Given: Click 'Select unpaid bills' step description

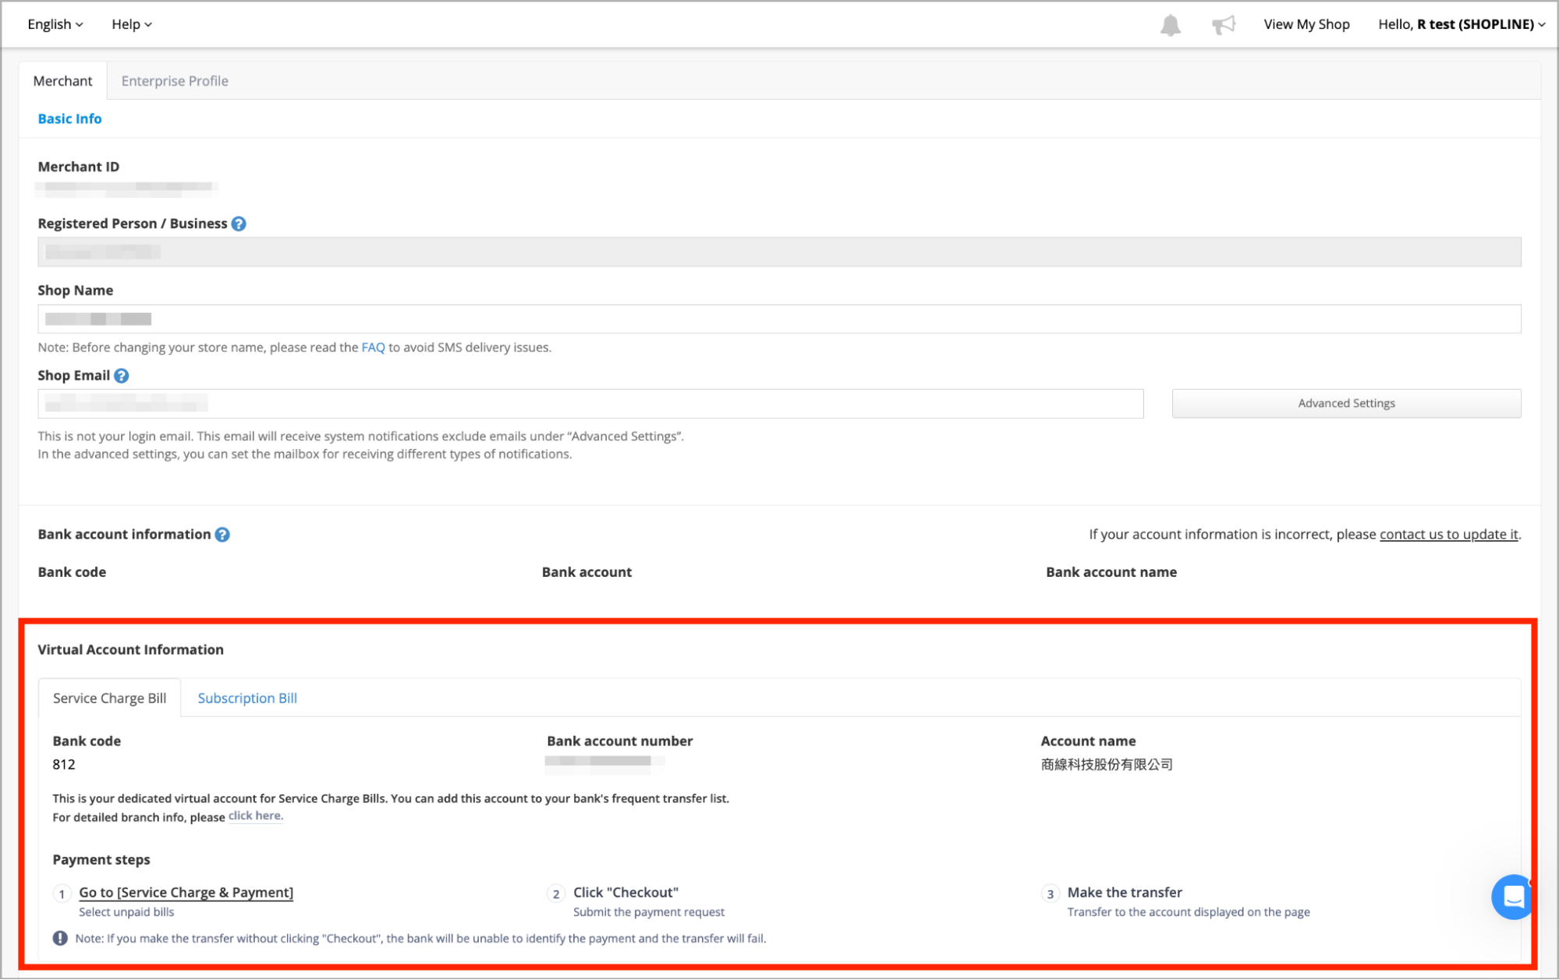Looking at the screenshot, I should click(x=126, y=912).
